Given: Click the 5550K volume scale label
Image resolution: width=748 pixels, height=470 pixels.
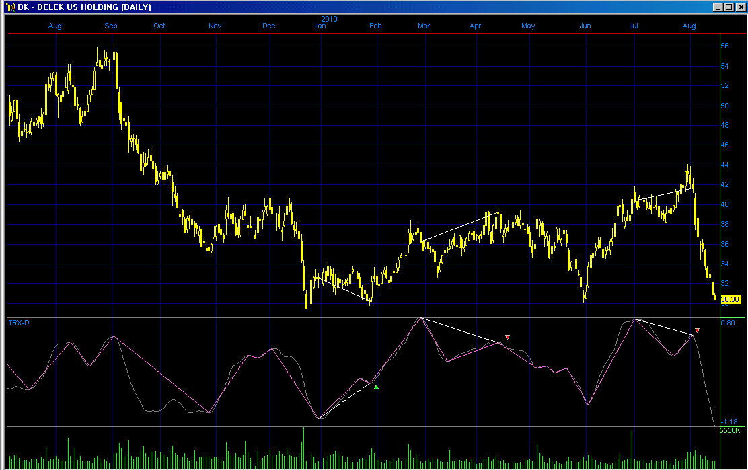Looking at the screenshot, I should pyautogui.click(x=730, y=430).
